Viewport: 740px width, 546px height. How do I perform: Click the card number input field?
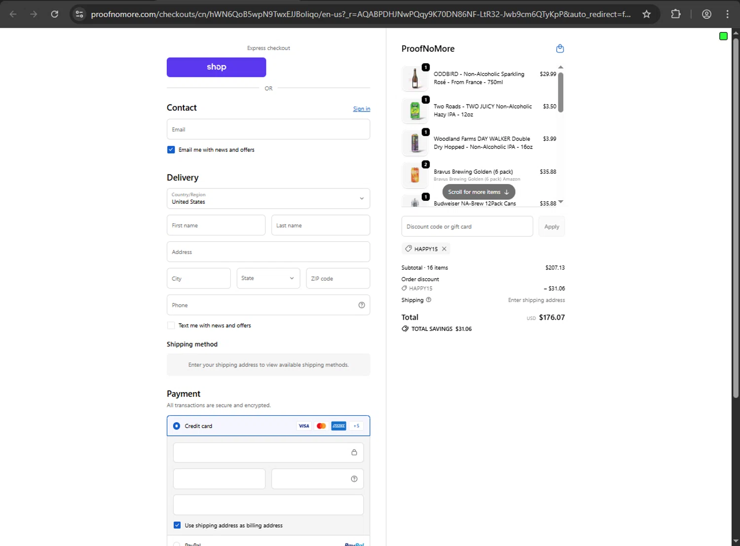268,452
